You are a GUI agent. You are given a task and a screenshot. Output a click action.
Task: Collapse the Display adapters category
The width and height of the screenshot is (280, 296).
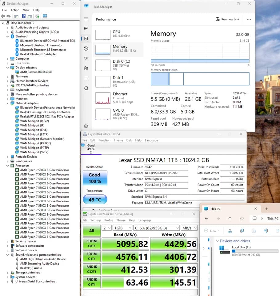[7, 68]
